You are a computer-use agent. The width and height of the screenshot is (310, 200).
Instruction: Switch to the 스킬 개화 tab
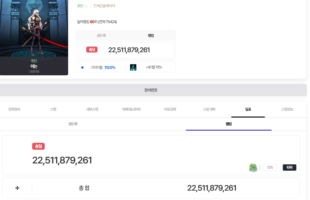[209, 109]
